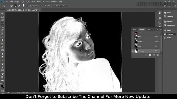Select the Lasso tool
Image resolution: width=177 pixels, height=99 pixels.
(x=2, y=20)
